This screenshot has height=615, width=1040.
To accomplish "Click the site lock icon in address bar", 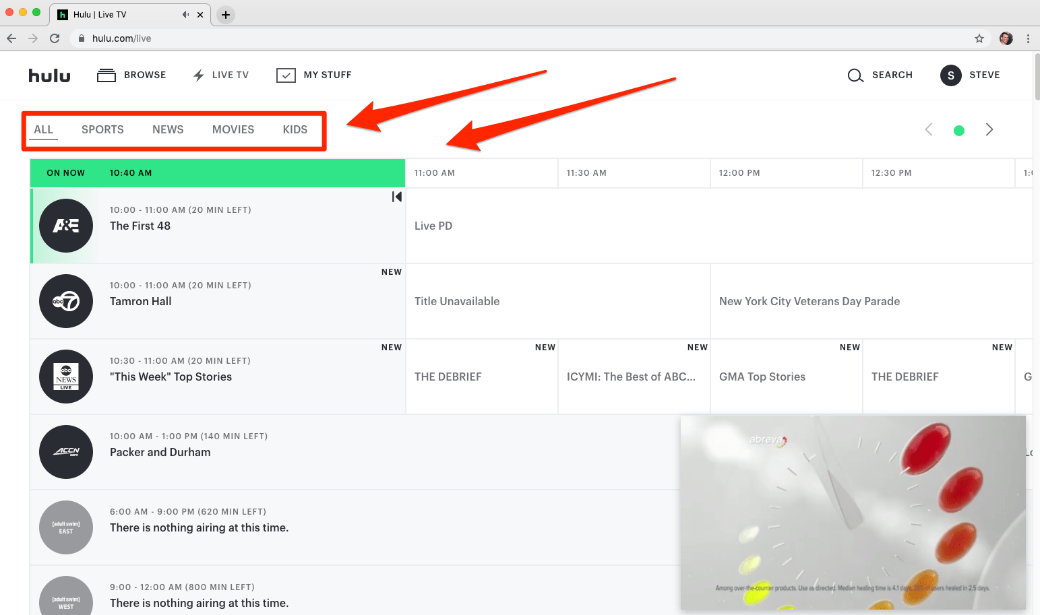I will tap(81, 38).
